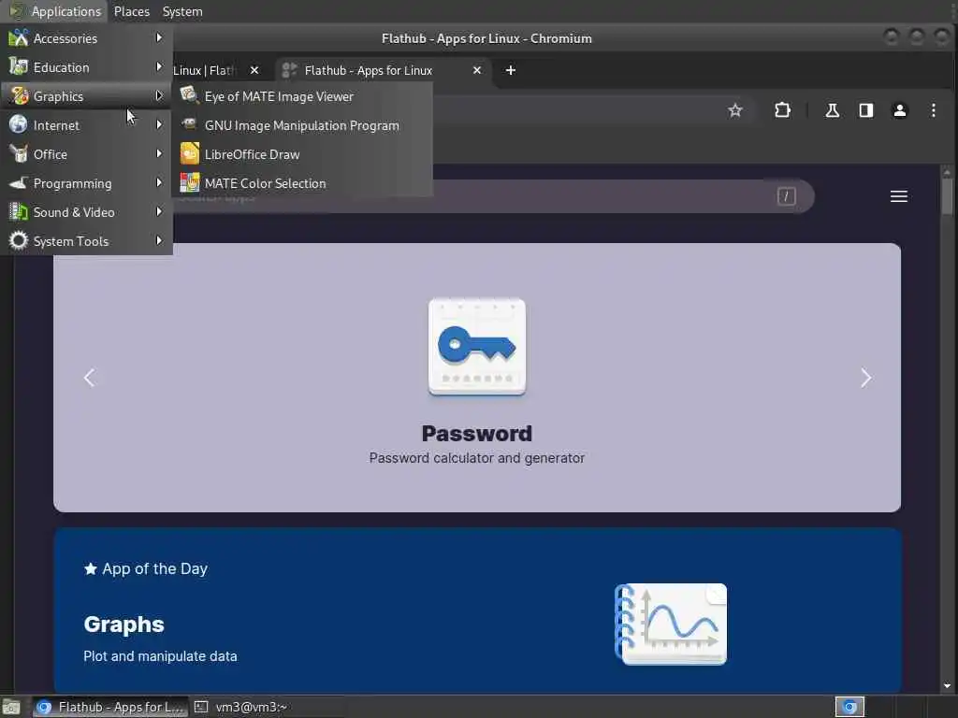The image size is (958, 718).
Task: Toggle the Chromium side panel icon
Action: tap(865, 110)
